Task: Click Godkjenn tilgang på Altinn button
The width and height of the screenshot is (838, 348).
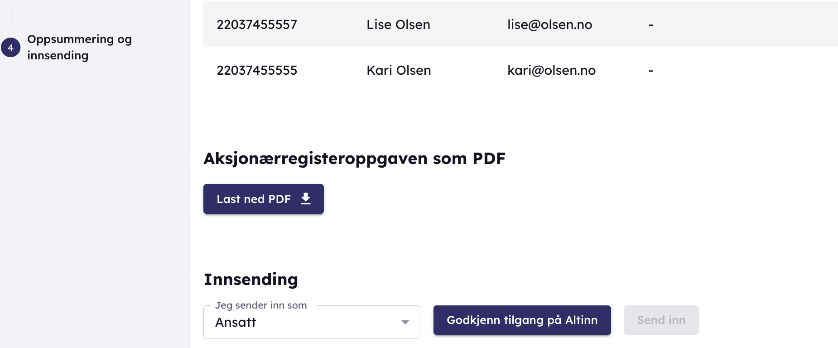Action: [522, 320]
